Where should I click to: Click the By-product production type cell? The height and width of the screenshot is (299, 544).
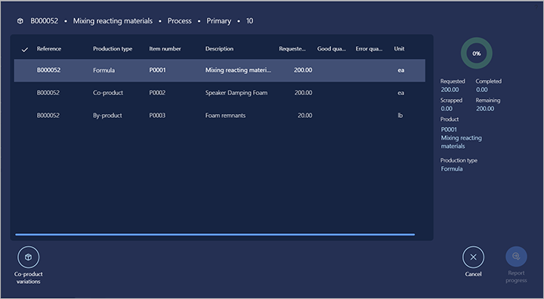coord(107,116)
